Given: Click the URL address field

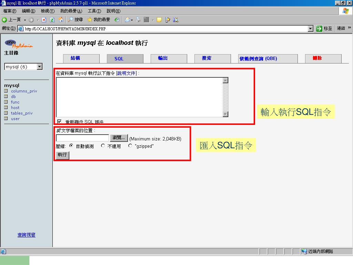Looking at the screenshot, I should click(166, 29).
